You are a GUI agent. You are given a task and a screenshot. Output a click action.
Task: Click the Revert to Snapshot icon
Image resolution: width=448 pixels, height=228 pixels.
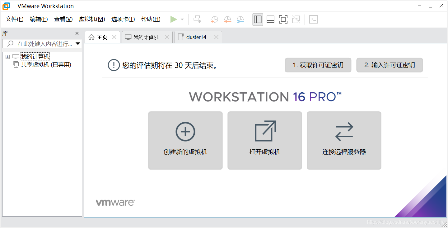click(x=228, y=20)
